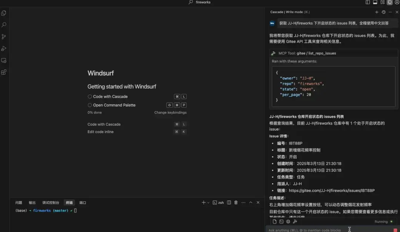Expand MCP Tool gitee list_repo_issues header

[334, 53]
